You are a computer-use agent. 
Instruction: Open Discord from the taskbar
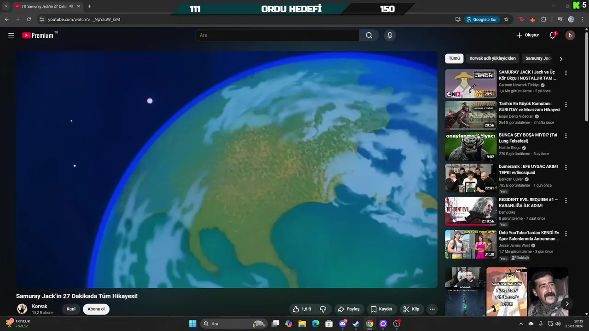342,324
